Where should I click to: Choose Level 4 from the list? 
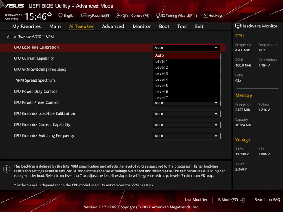[x=186, y=80]
